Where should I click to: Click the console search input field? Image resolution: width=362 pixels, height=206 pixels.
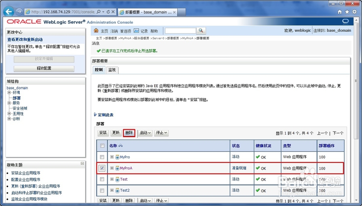pyautogui.click(x=181, y=31)
